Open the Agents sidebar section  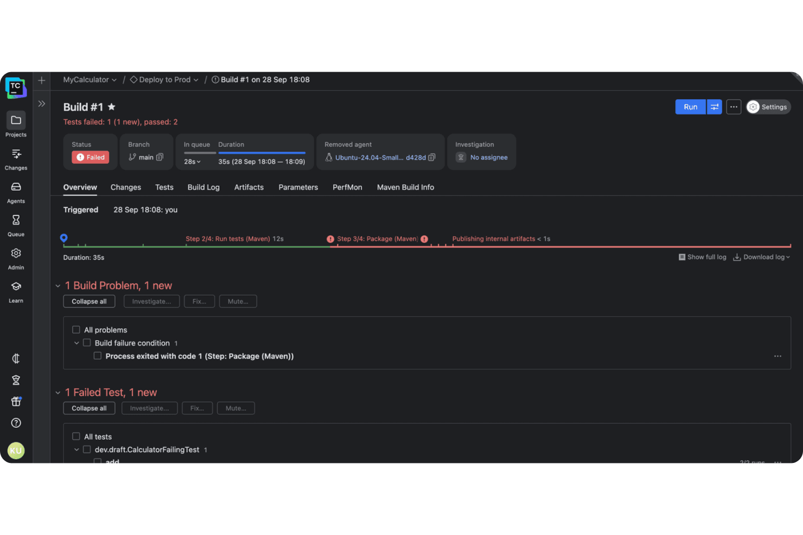point(16,192)
